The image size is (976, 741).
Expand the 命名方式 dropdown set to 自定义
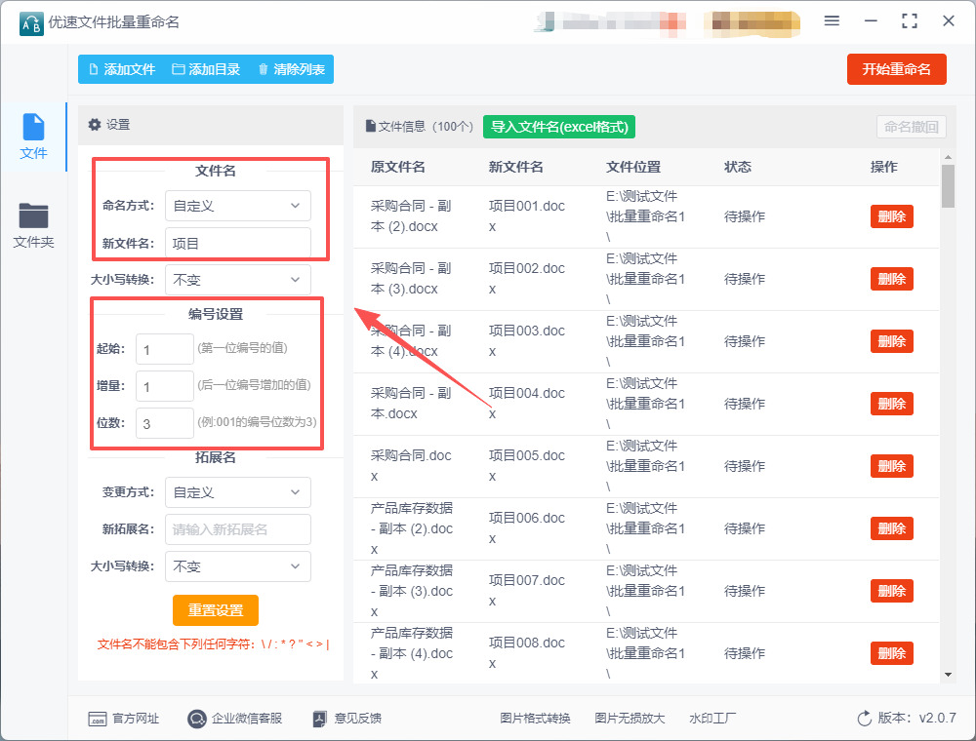click(x=237, y=206)
